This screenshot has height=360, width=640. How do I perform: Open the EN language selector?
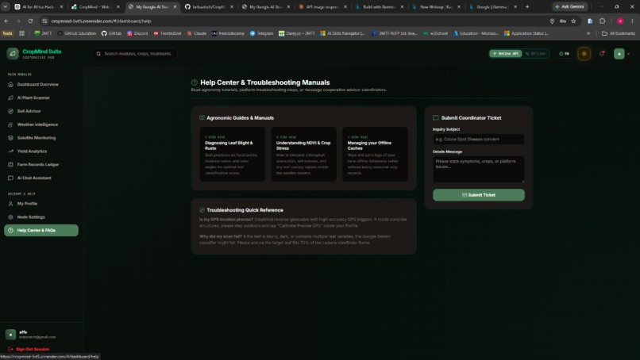click(x=564, y=53)
